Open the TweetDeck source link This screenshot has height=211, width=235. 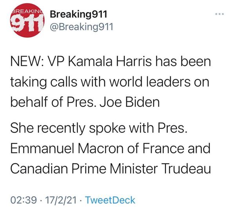[x=110, y=200]
